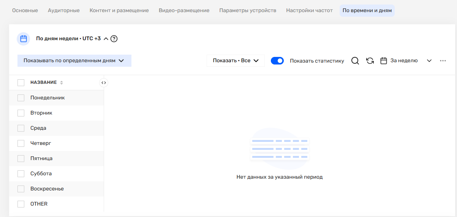Refresh statistics with the reload icon
The image size is (457, 217).
pos(370,61)
